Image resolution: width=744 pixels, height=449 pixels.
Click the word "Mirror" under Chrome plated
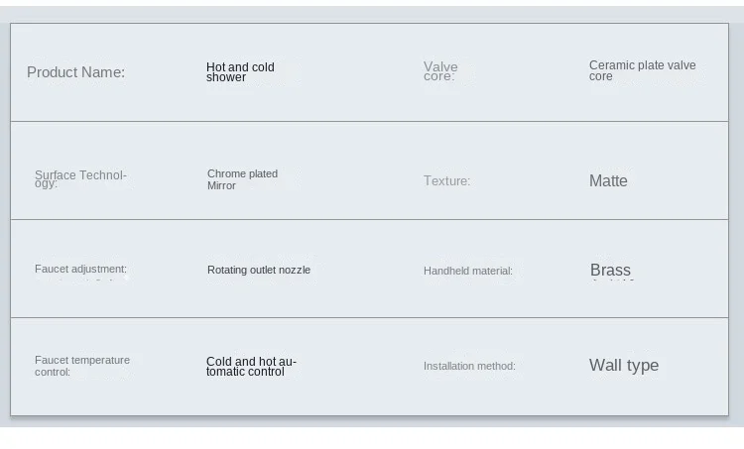pos(221,186)
